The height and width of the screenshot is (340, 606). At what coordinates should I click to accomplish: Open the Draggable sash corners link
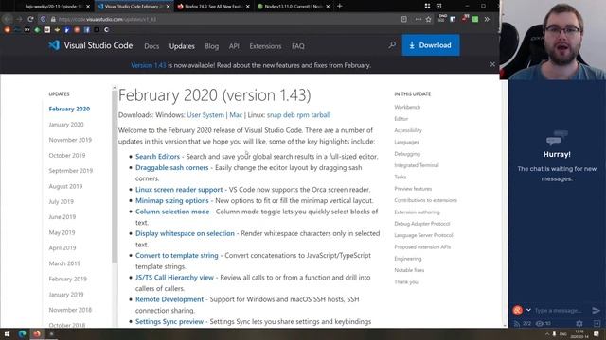(x=171, y=167)
